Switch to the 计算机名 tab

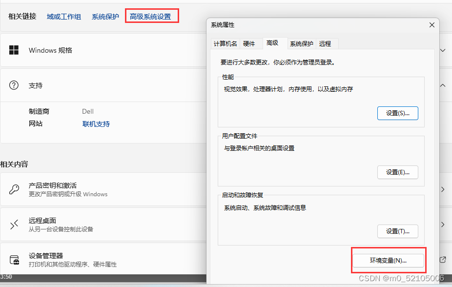pyautogui.click(x=225, y=43)
